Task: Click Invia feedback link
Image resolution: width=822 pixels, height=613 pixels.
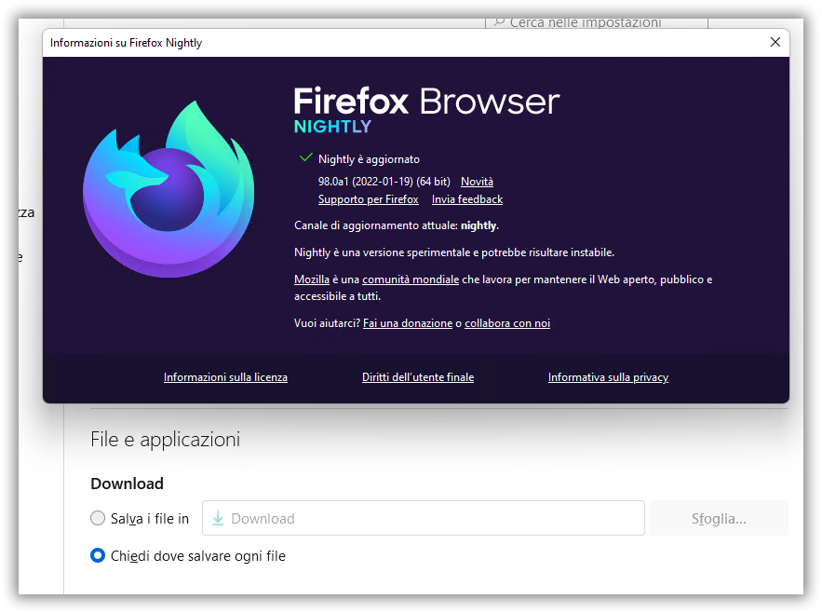Action: tap(467, 199)
